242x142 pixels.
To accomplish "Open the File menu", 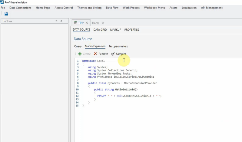I will 3,8.
